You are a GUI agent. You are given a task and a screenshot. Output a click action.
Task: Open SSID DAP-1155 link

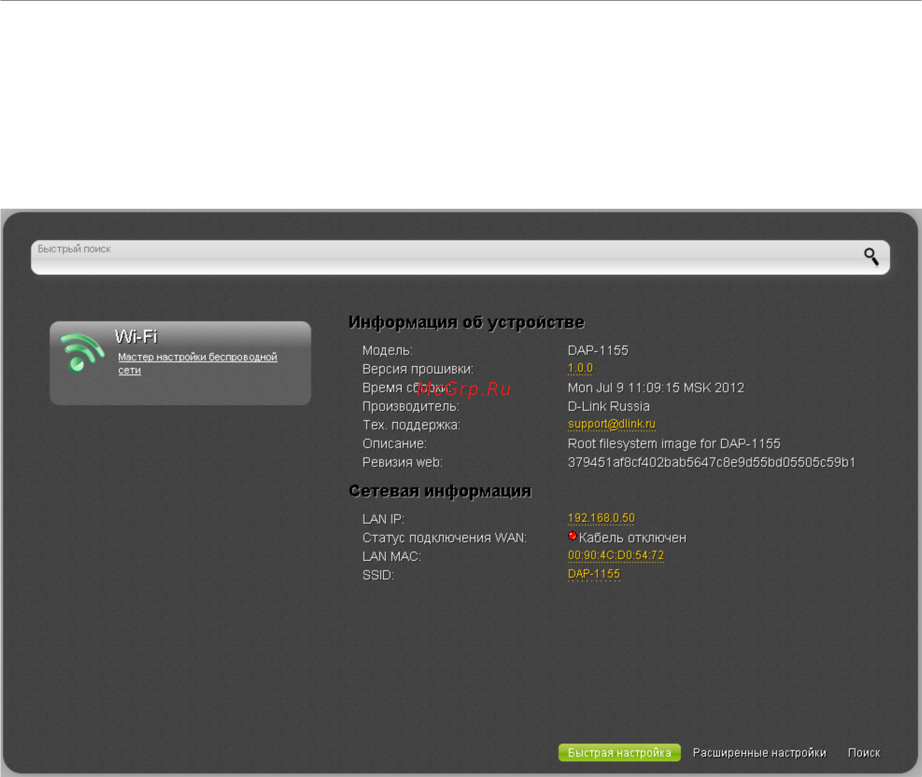click(594, 574)
